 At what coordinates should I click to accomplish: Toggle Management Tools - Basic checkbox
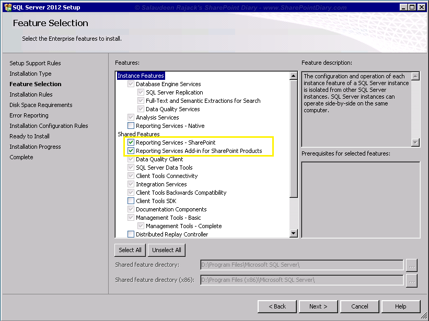click(131, 218)
